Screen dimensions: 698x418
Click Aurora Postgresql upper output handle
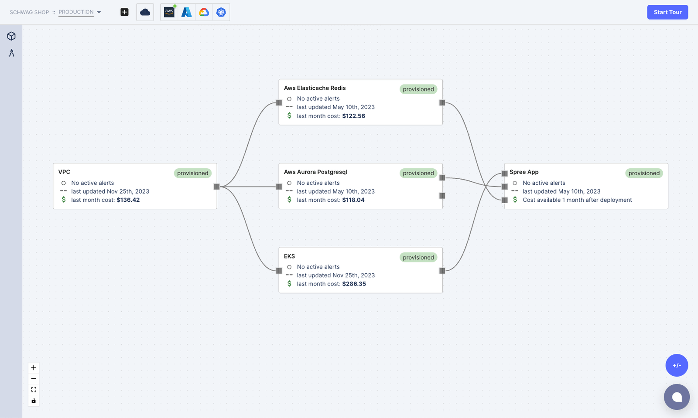(x=442, y=177)
